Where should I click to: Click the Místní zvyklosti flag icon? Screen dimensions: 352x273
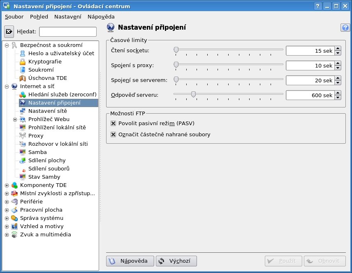pos(14,194)
